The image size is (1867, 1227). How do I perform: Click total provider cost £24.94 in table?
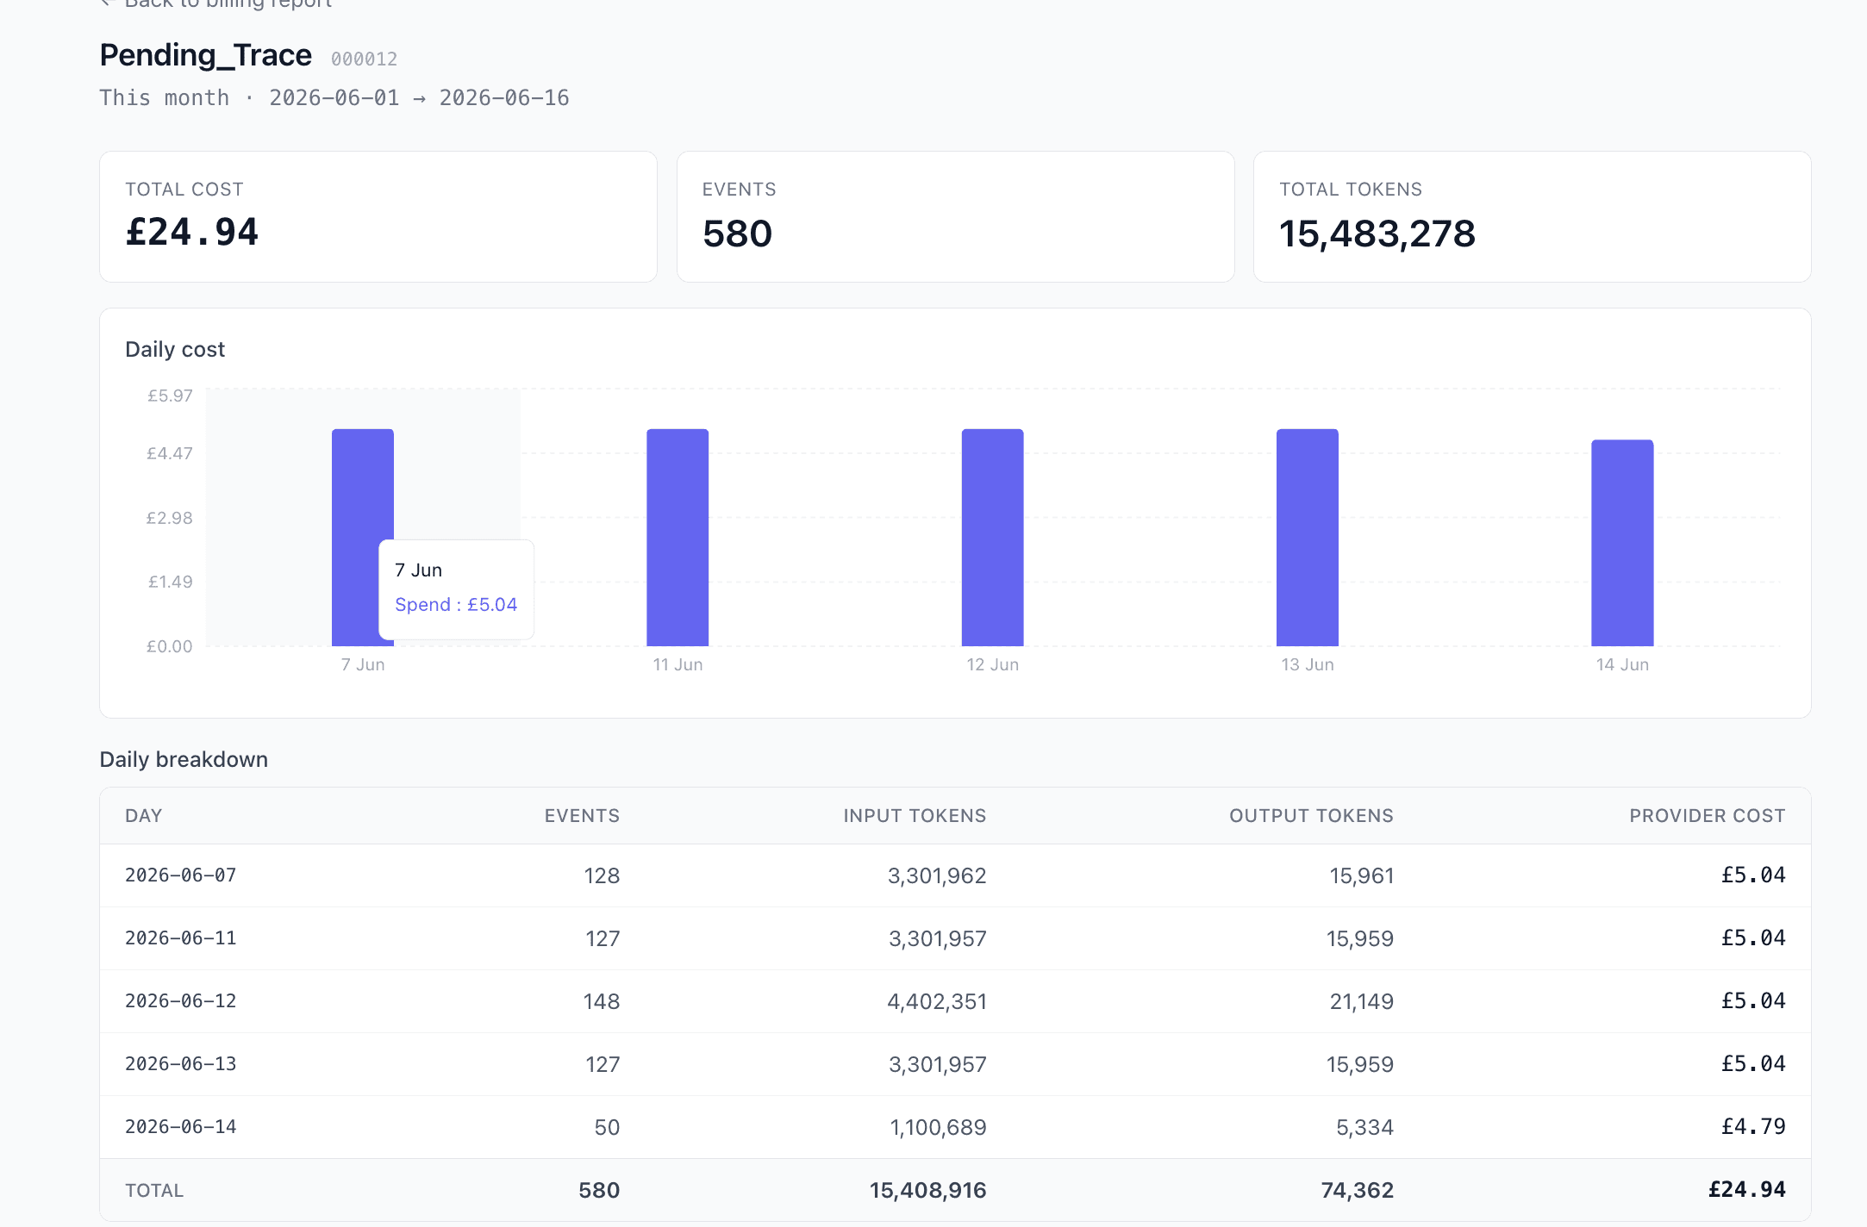click(x=1747, y=1190)
